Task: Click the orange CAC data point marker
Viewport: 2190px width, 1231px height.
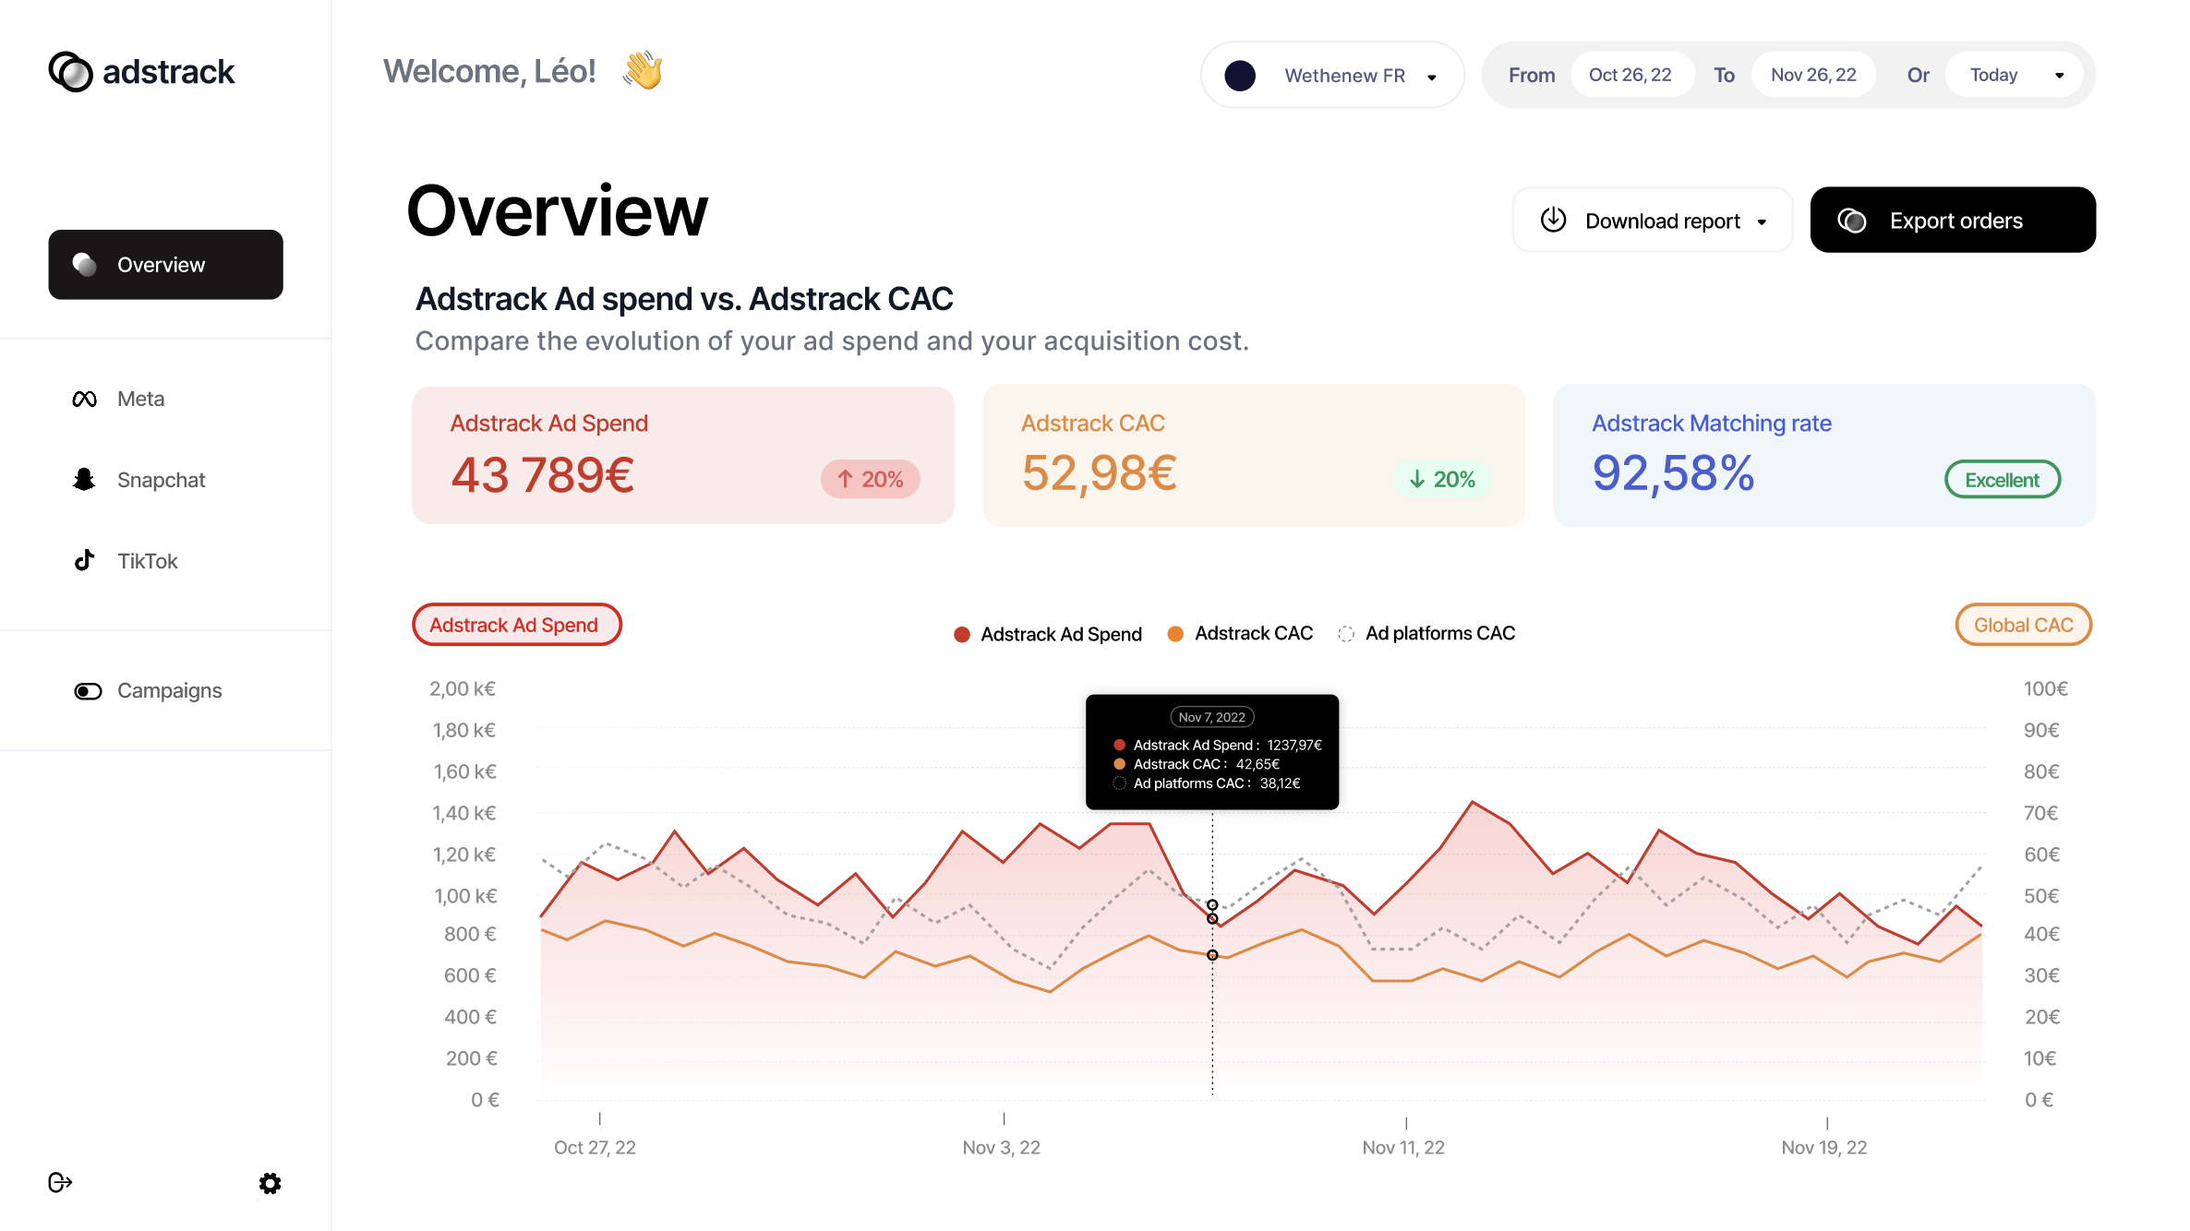Action: tap(1212, 955)
